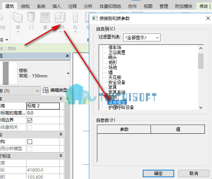The width and height of the screenshot is (212, 179).
Task: Select 场地 in the category list
Action: [112, 67]
